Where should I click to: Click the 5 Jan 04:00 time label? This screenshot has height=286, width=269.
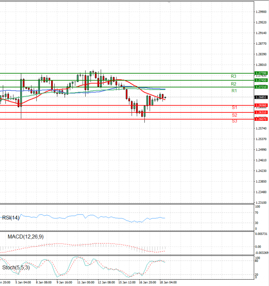(23, 282)
